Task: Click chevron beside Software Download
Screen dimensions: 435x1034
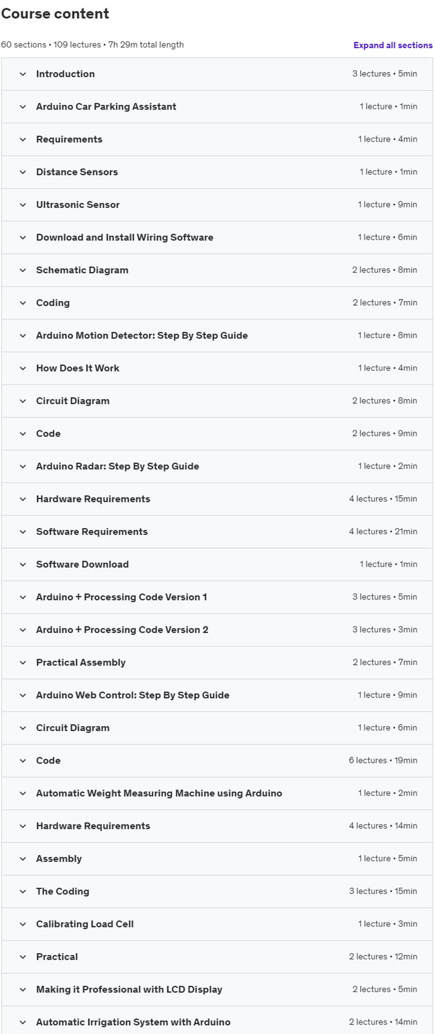Action: click(23, 564)
